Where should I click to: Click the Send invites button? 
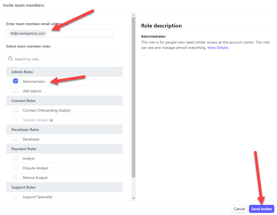coord(261,209)
